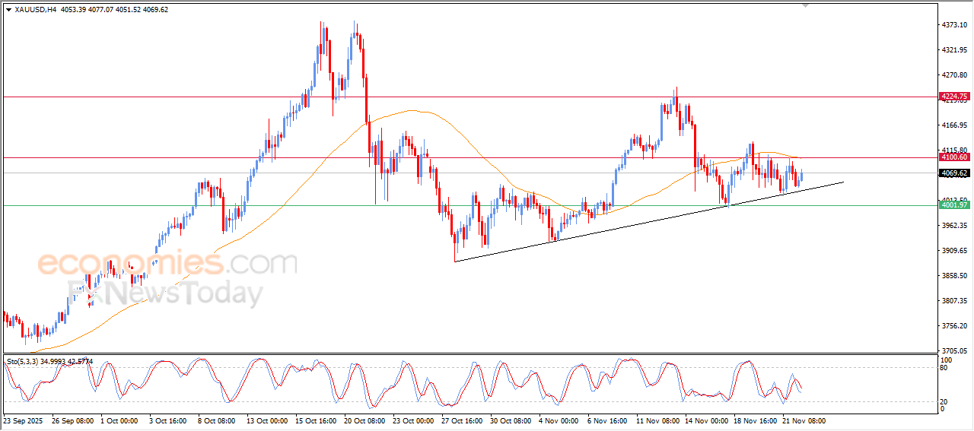
Task: Click the 4373.10 price axis label
Action: (956, 25)
